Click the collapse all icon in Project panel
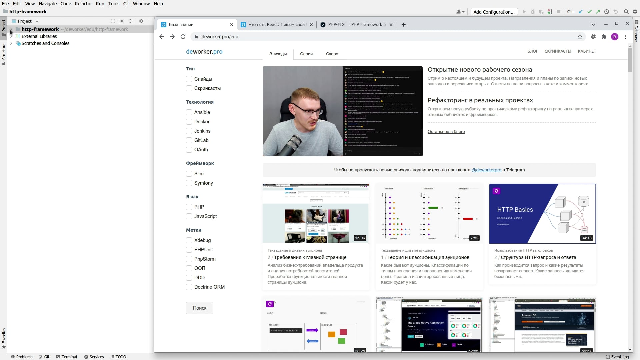The width and height of the screenshot is (640, 360). [130, 21]
